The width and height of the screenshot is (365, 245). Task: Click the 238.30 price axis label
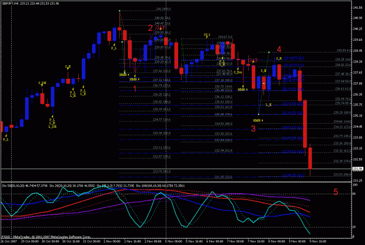point(357,62)
